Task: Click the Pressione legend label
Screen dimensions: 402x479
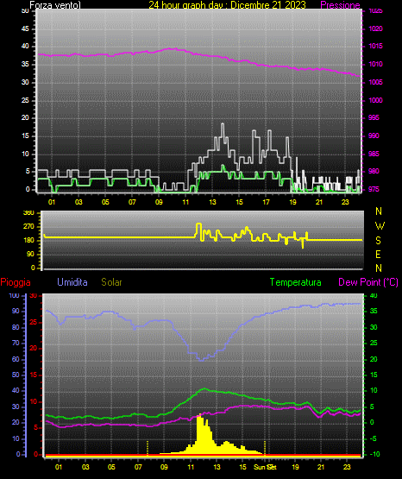Action: [x=340, y=5]
